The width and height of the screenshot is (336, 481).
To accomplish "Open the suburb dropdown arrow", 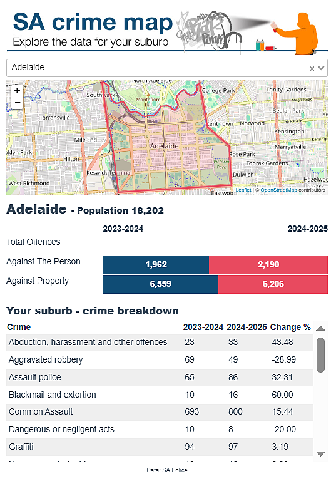I will pos(321,68).
